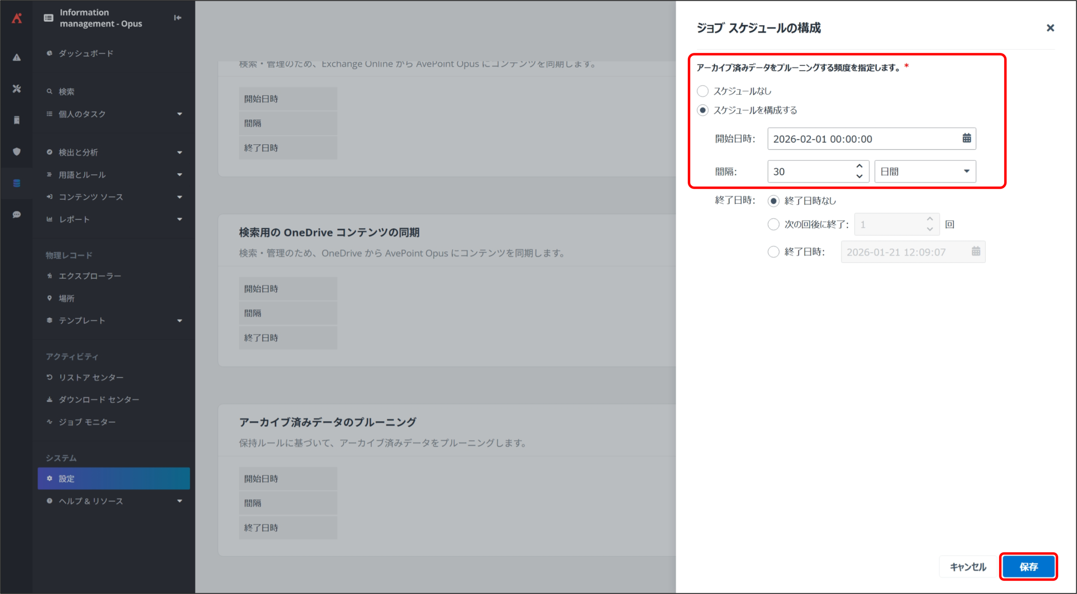Open the chat bubble icon in rail

click(17, 214)
